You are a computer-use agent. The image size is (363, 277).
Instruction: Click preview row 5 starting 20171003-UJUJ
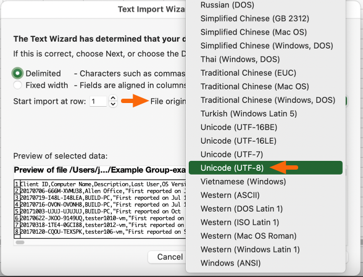tap(100, 211)
